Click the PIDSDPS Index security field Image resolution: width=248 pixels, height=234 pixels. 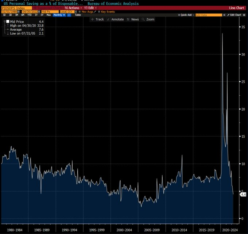(x=17, y=8)
